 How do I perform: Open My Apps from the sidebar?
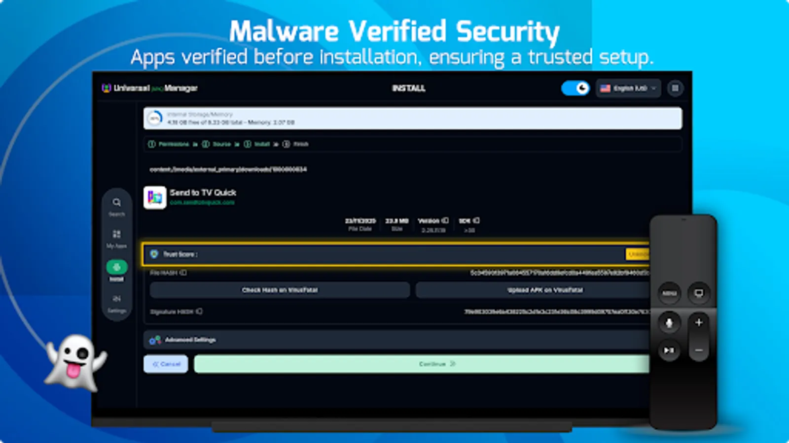117,235
